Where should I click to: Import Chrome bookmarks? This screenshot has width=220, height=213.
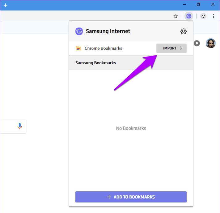point(171,48)
